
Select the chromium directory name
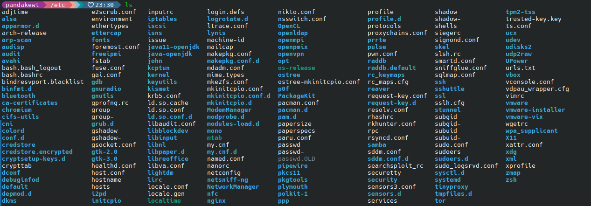(x=17, y=110)
